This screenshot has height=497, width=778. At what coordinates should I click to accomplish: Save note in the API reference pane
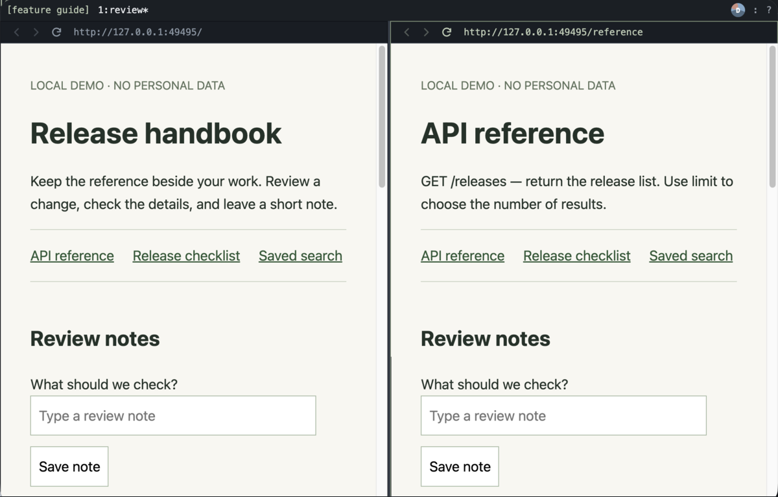(460, 467)
